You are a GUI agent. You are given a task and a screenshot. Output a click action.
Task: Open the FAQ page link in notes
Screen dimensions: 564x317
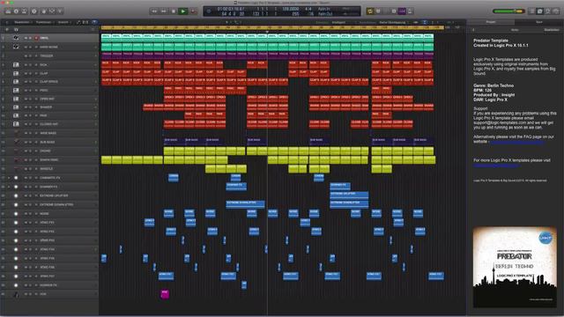coord(516,142)
